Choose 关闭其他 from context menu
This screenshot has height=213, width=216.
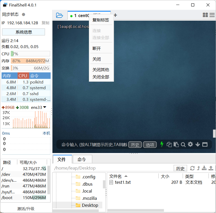[x=101, y=70]
